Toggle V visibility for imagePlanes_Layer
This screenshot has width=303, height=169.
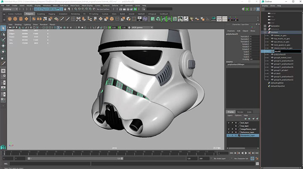229,129
